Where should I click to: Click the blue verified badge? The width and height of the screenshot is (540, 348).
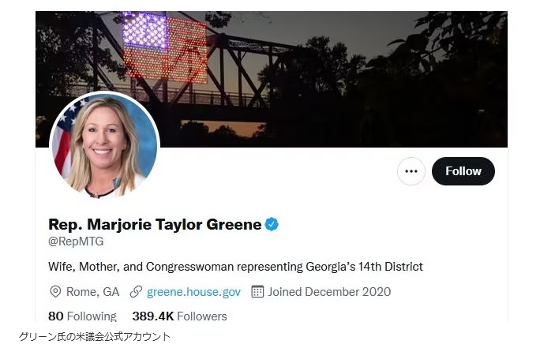(x=272, y=224)
